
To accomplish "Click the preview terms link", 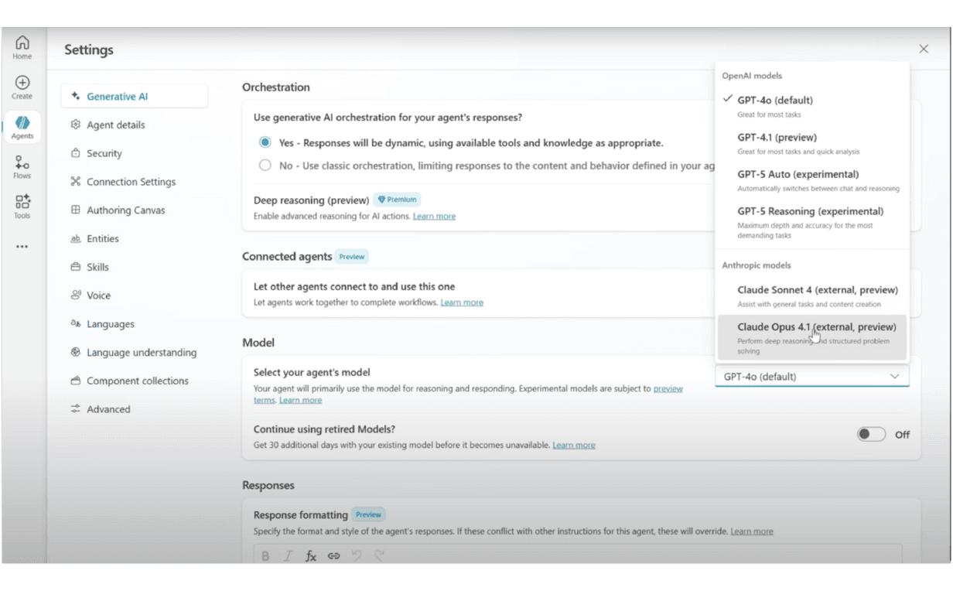I will 668,388.
